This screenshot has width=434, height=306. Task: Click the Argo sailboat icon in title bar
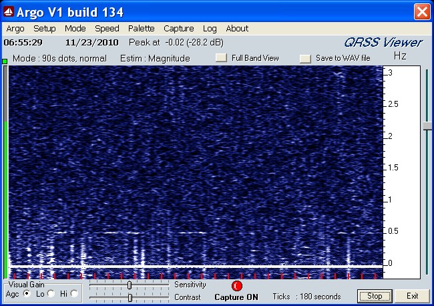click(9, 12)
